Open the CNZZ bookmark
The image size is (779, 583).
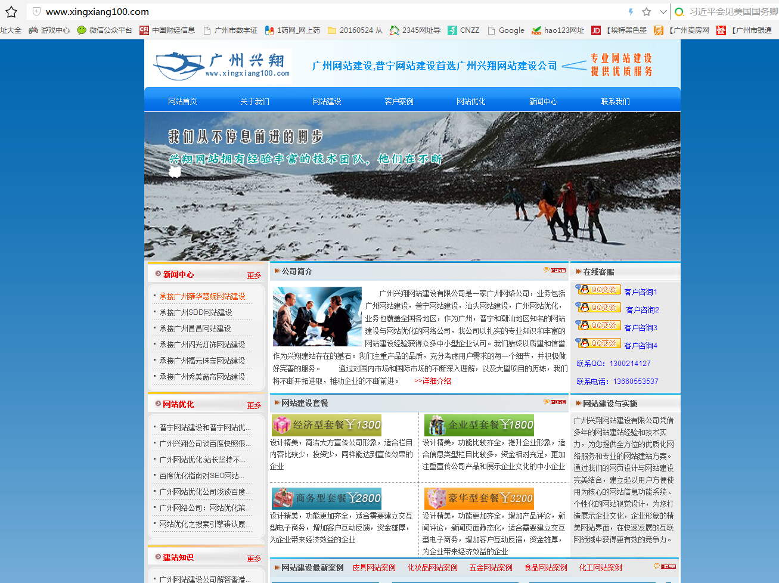coord(463,30)
